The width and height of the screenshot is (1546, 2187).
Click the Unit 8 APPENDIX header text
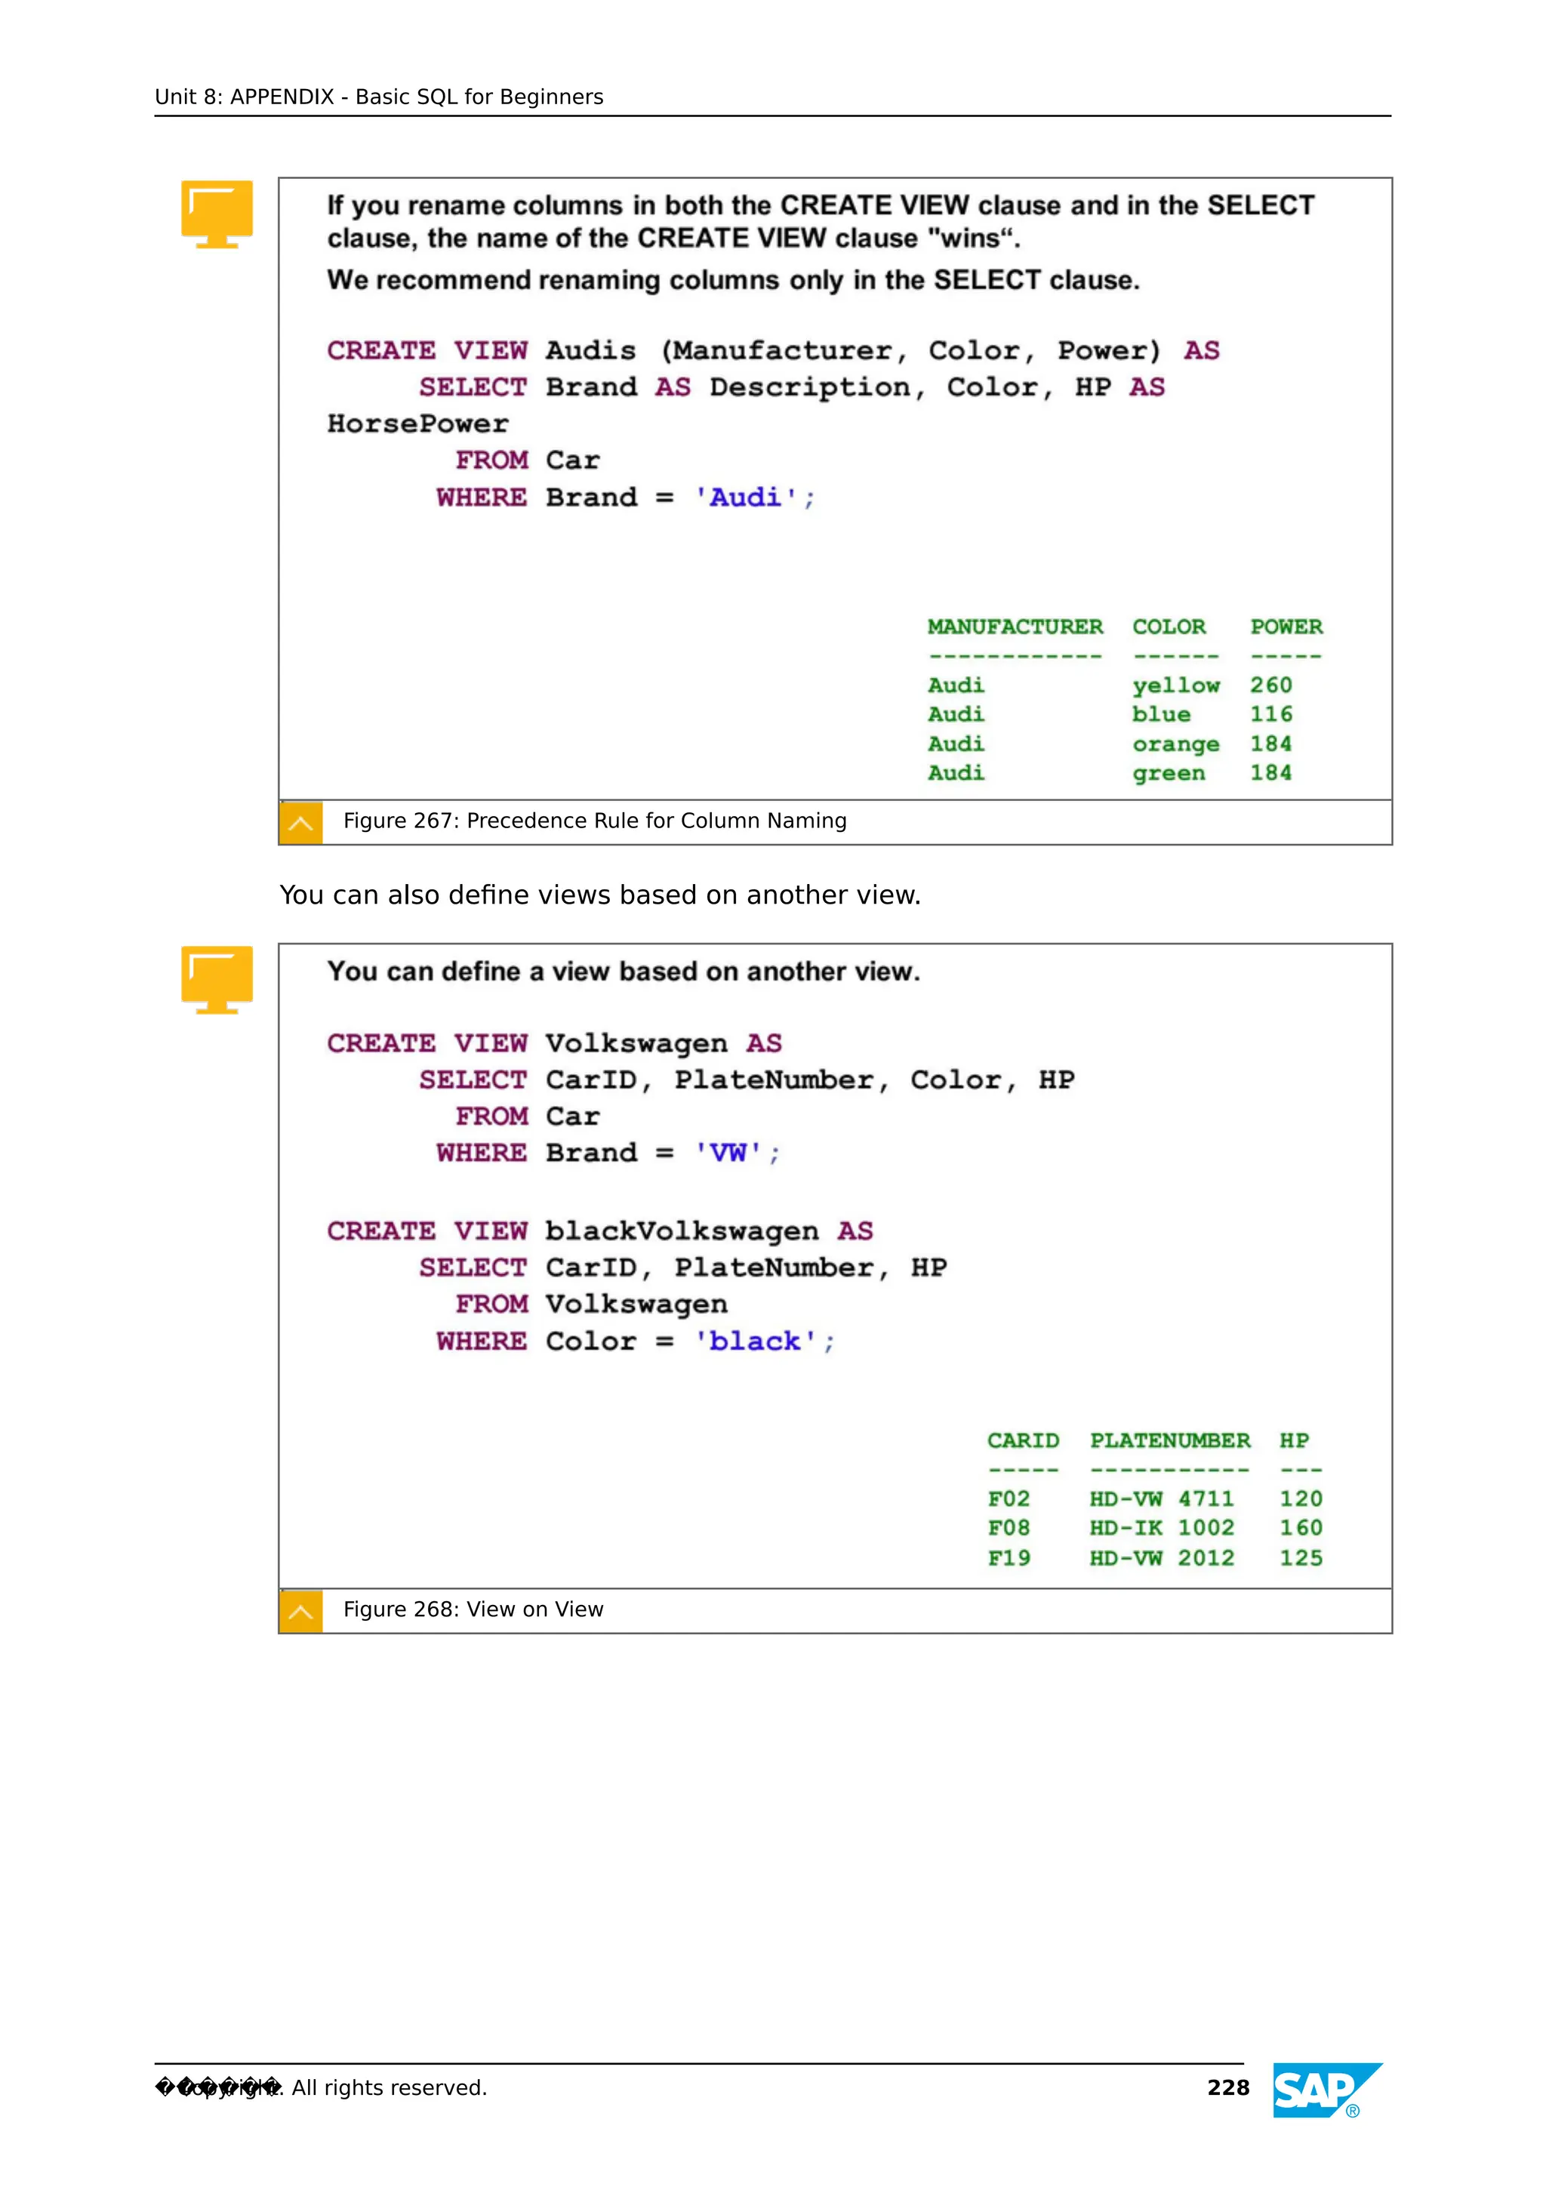point(378,97)
